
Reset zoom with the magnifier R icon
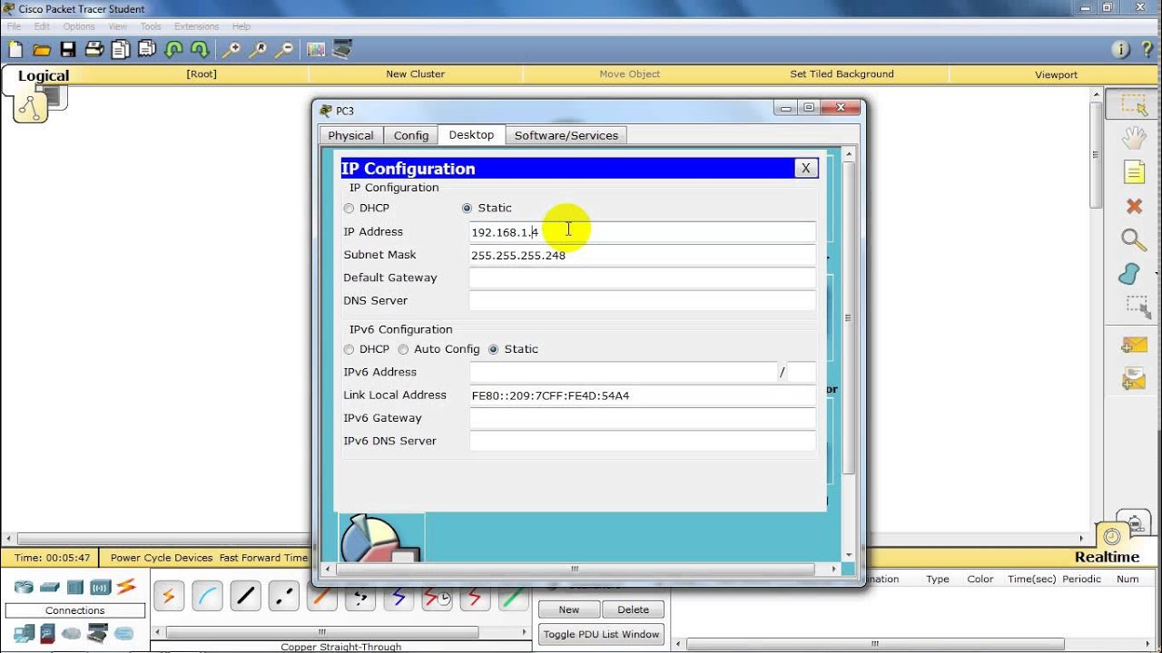[x=259, y=50]
